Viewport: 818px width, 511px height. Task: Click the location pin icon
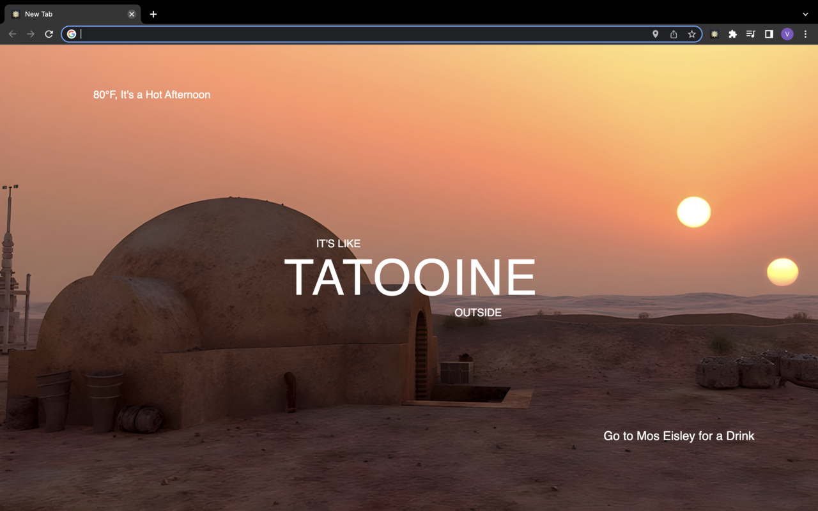point(655,34)
